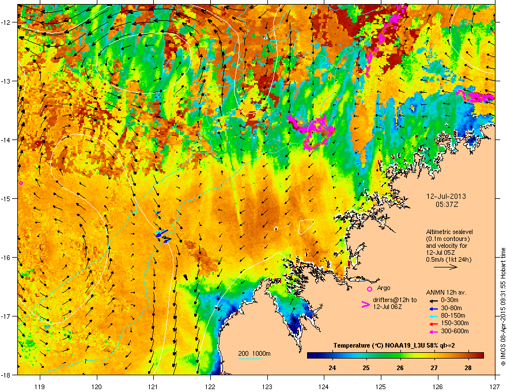Click the longitude axis label 119
The image size is (507, 392).
40,386
